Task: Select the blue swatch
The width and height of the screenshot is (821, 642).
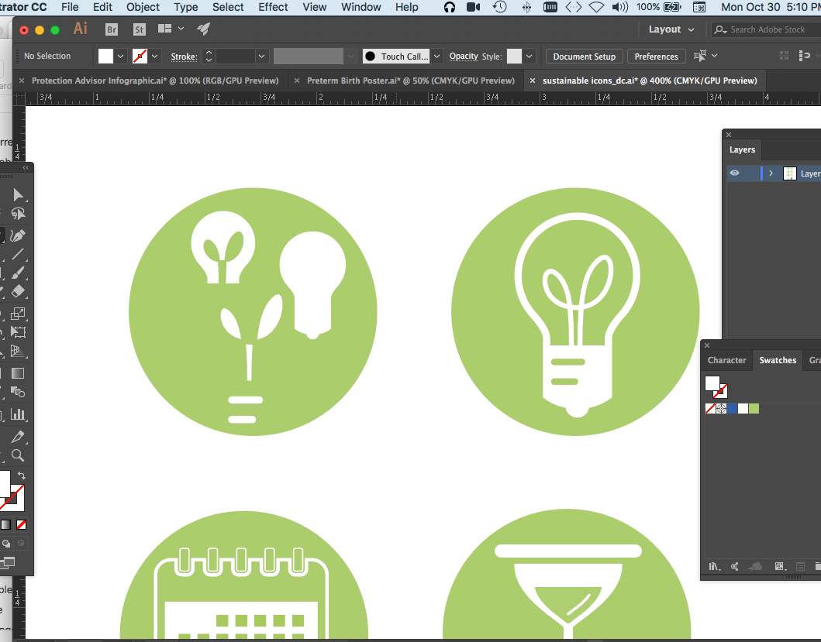Action: point(732,409)
